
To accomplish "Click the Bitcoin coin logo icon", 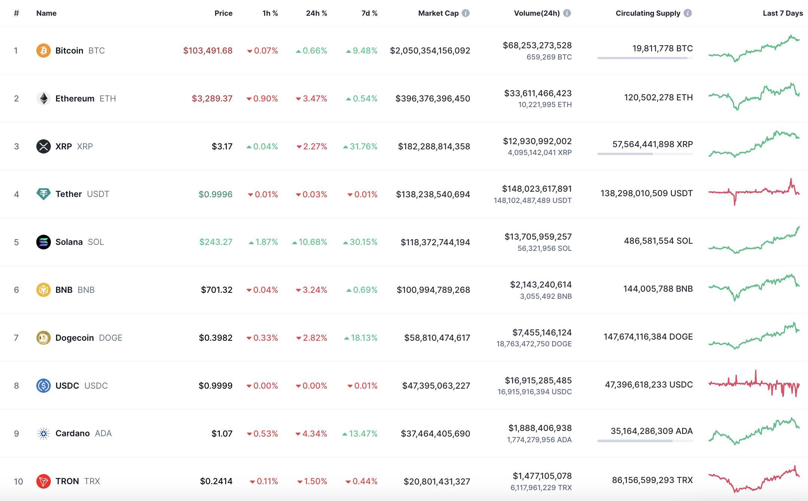I will point(43,51).
